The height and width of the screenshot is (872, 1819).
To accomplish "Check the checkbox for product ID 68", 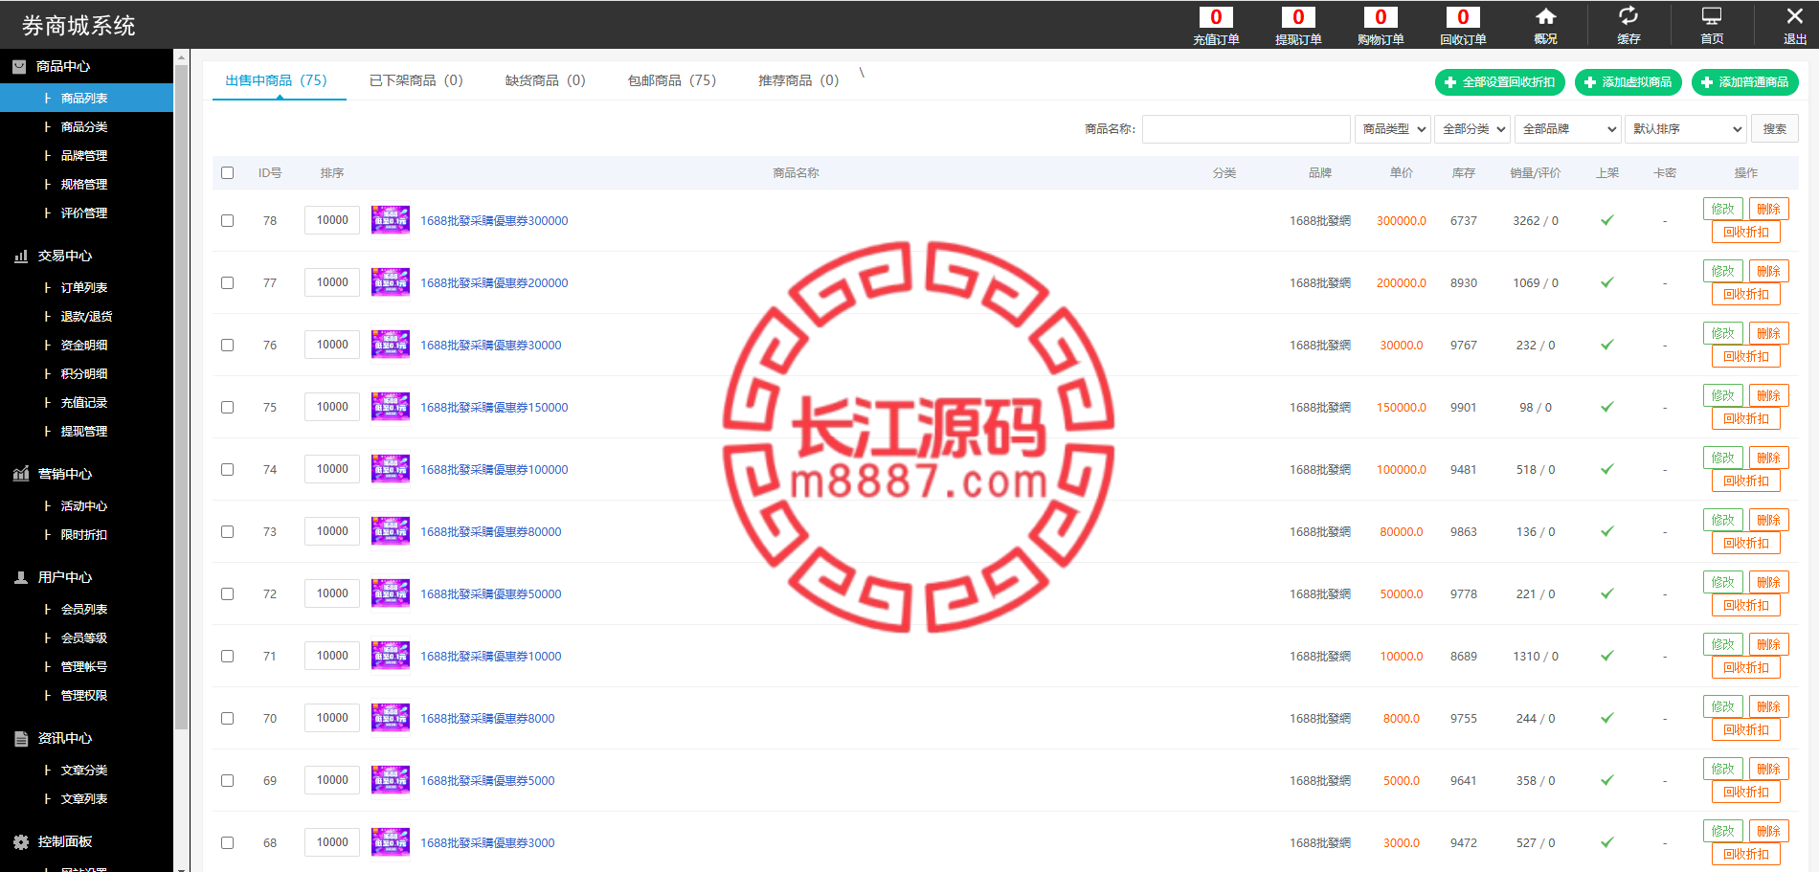I will 227,842.
